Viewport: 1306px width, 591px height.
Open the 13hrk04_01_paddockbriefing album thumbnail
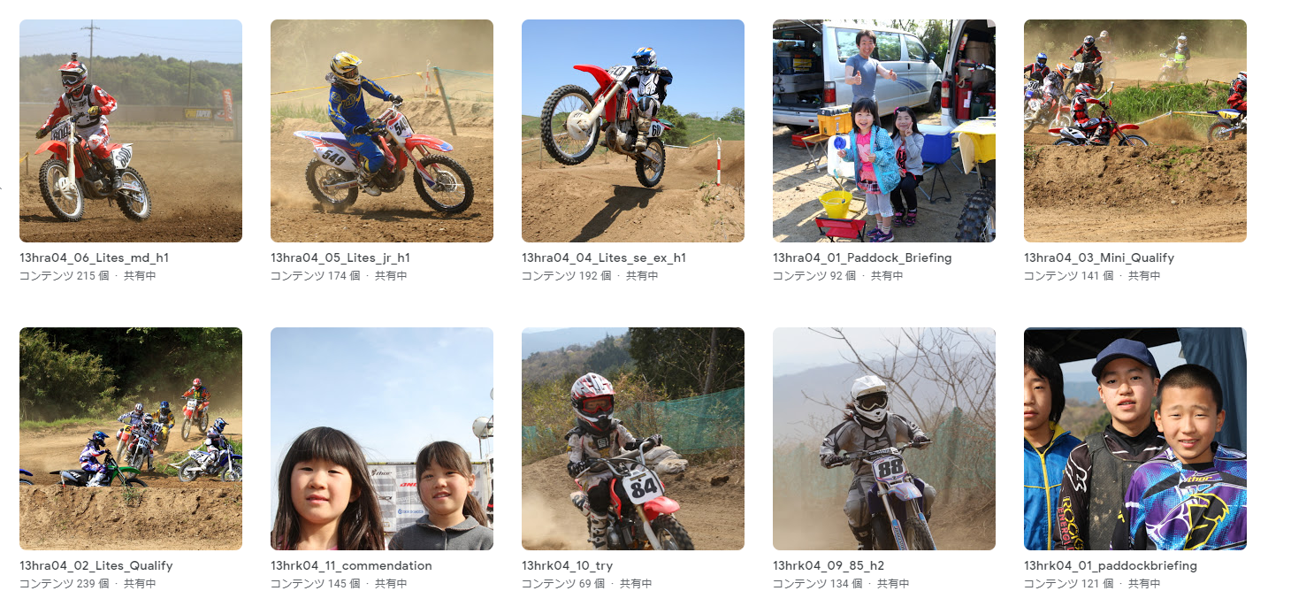[x=1135, y=439]
